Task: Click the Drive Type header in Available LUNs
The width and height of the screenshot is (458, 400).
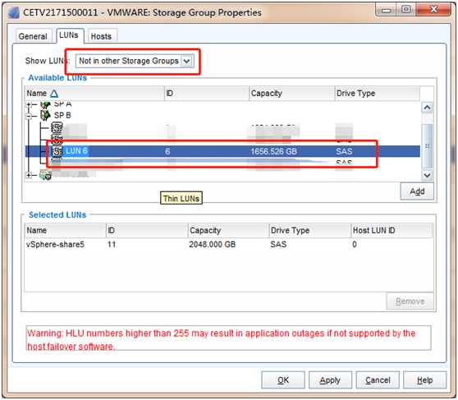Action: [377, 94]
